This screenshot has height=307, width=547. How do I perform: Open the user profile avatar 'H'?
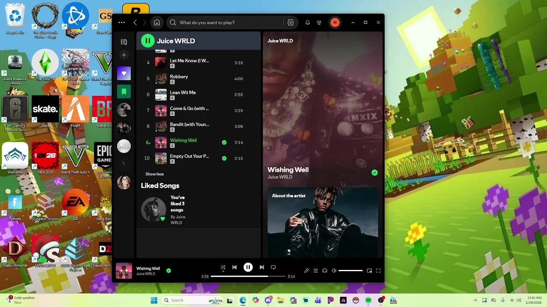(x=335, y=23)
